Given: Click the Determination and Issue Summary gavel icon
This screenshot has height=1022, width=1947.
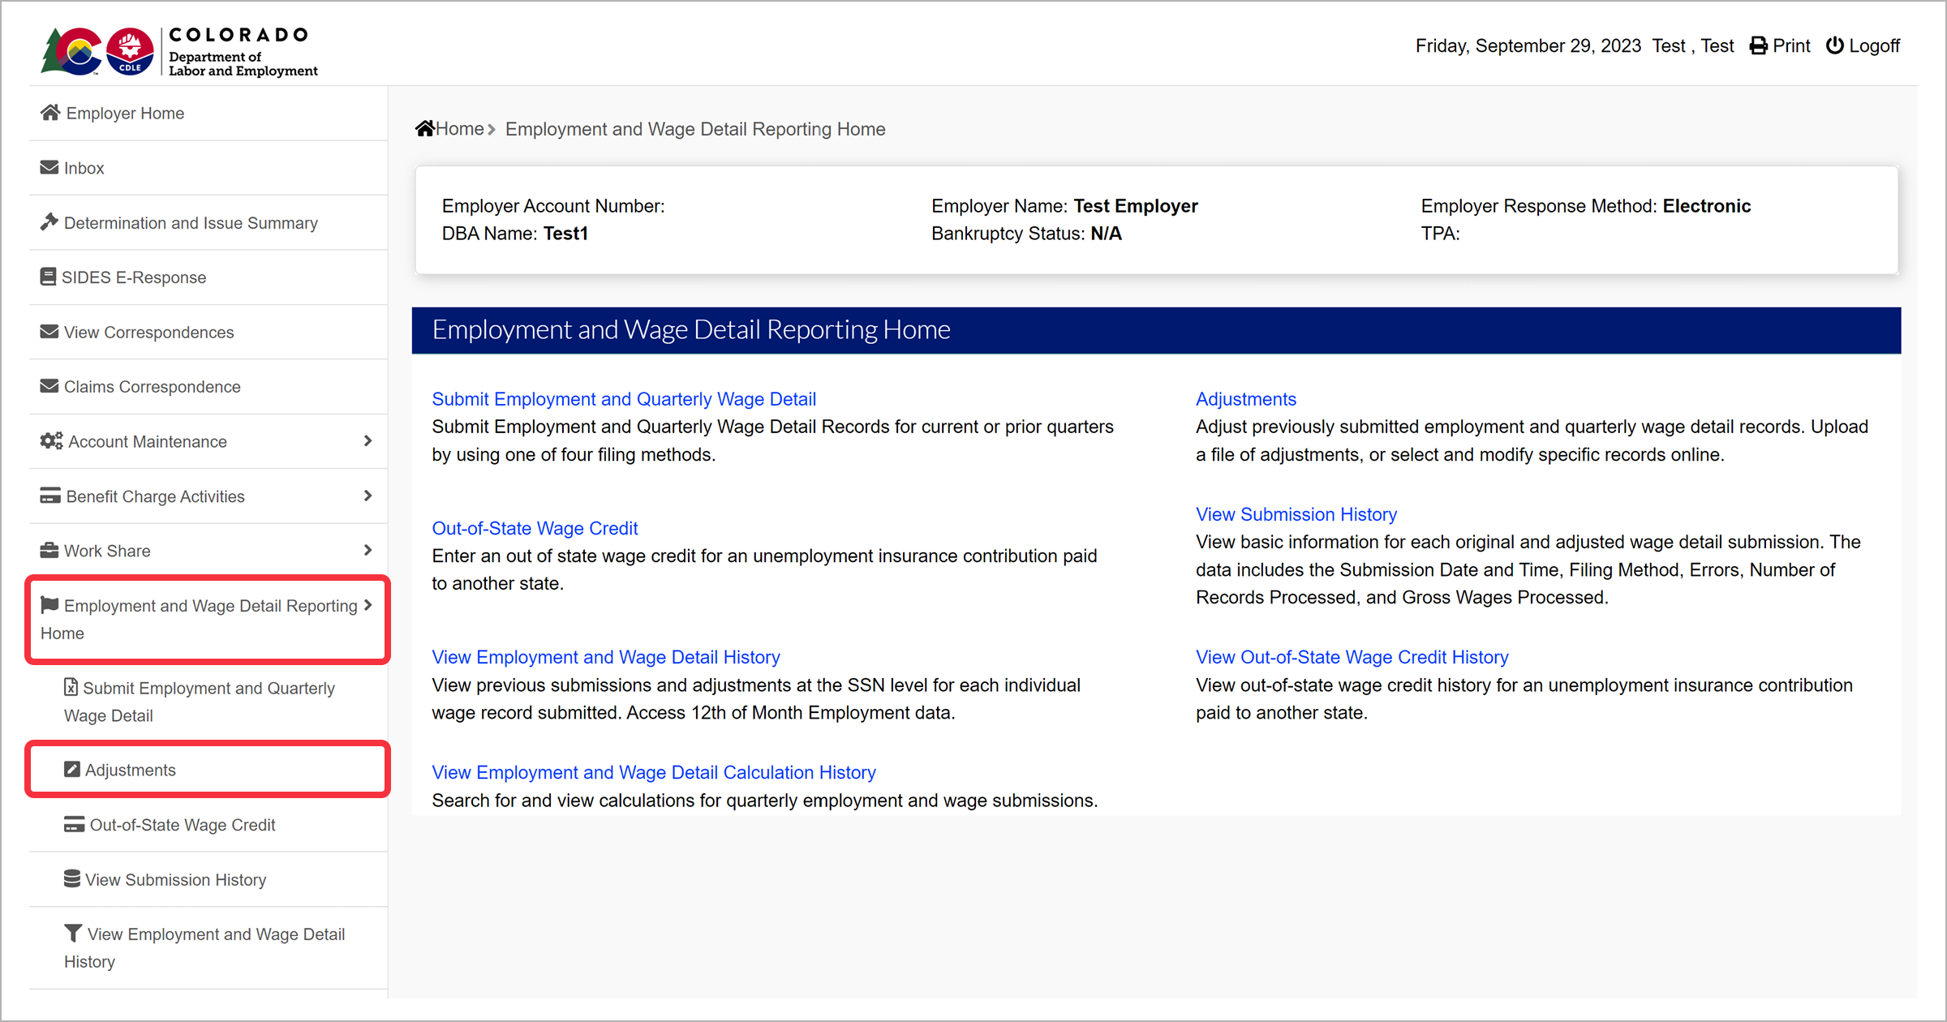Looking at the screenshot, I should click(x=49, y=221).
